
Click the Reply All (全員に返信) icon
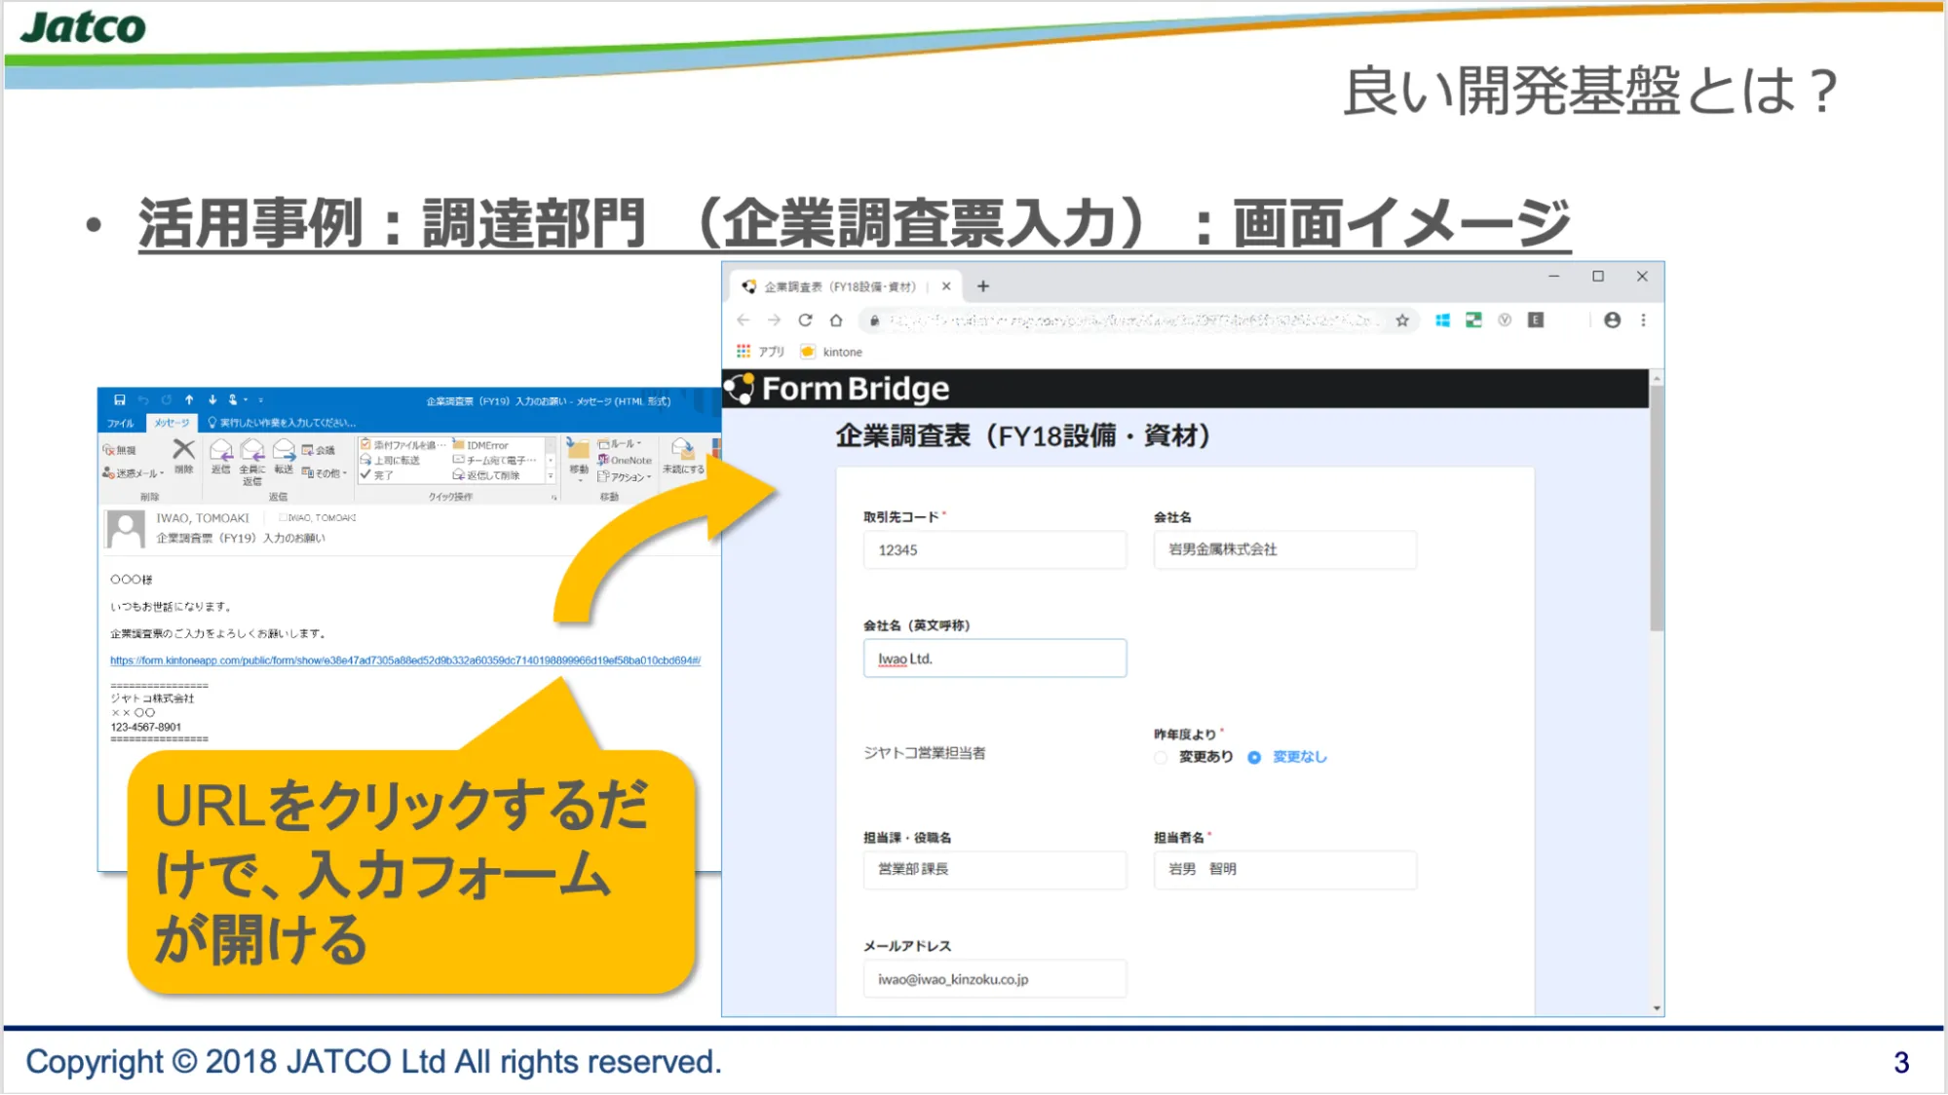(x=252, y=452)
